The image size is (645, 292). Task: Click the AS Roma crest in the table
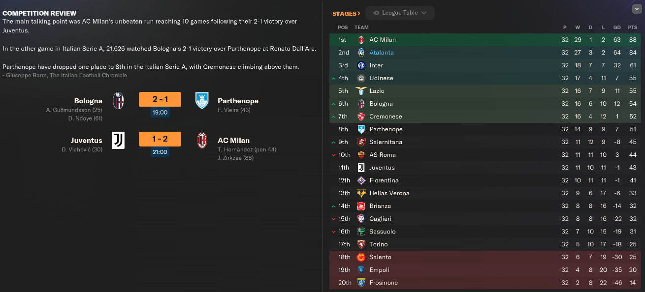pos(361,155)
